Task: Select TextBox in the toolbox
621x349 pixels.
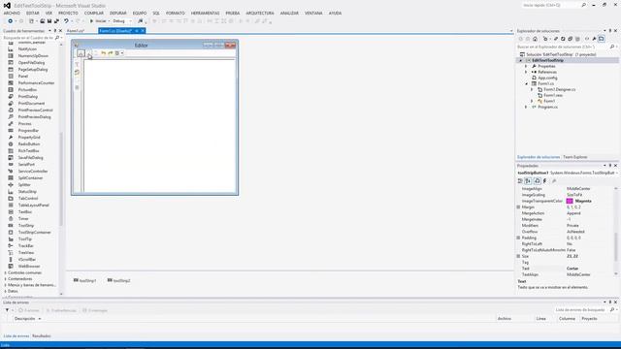Action: coord(25,211)
